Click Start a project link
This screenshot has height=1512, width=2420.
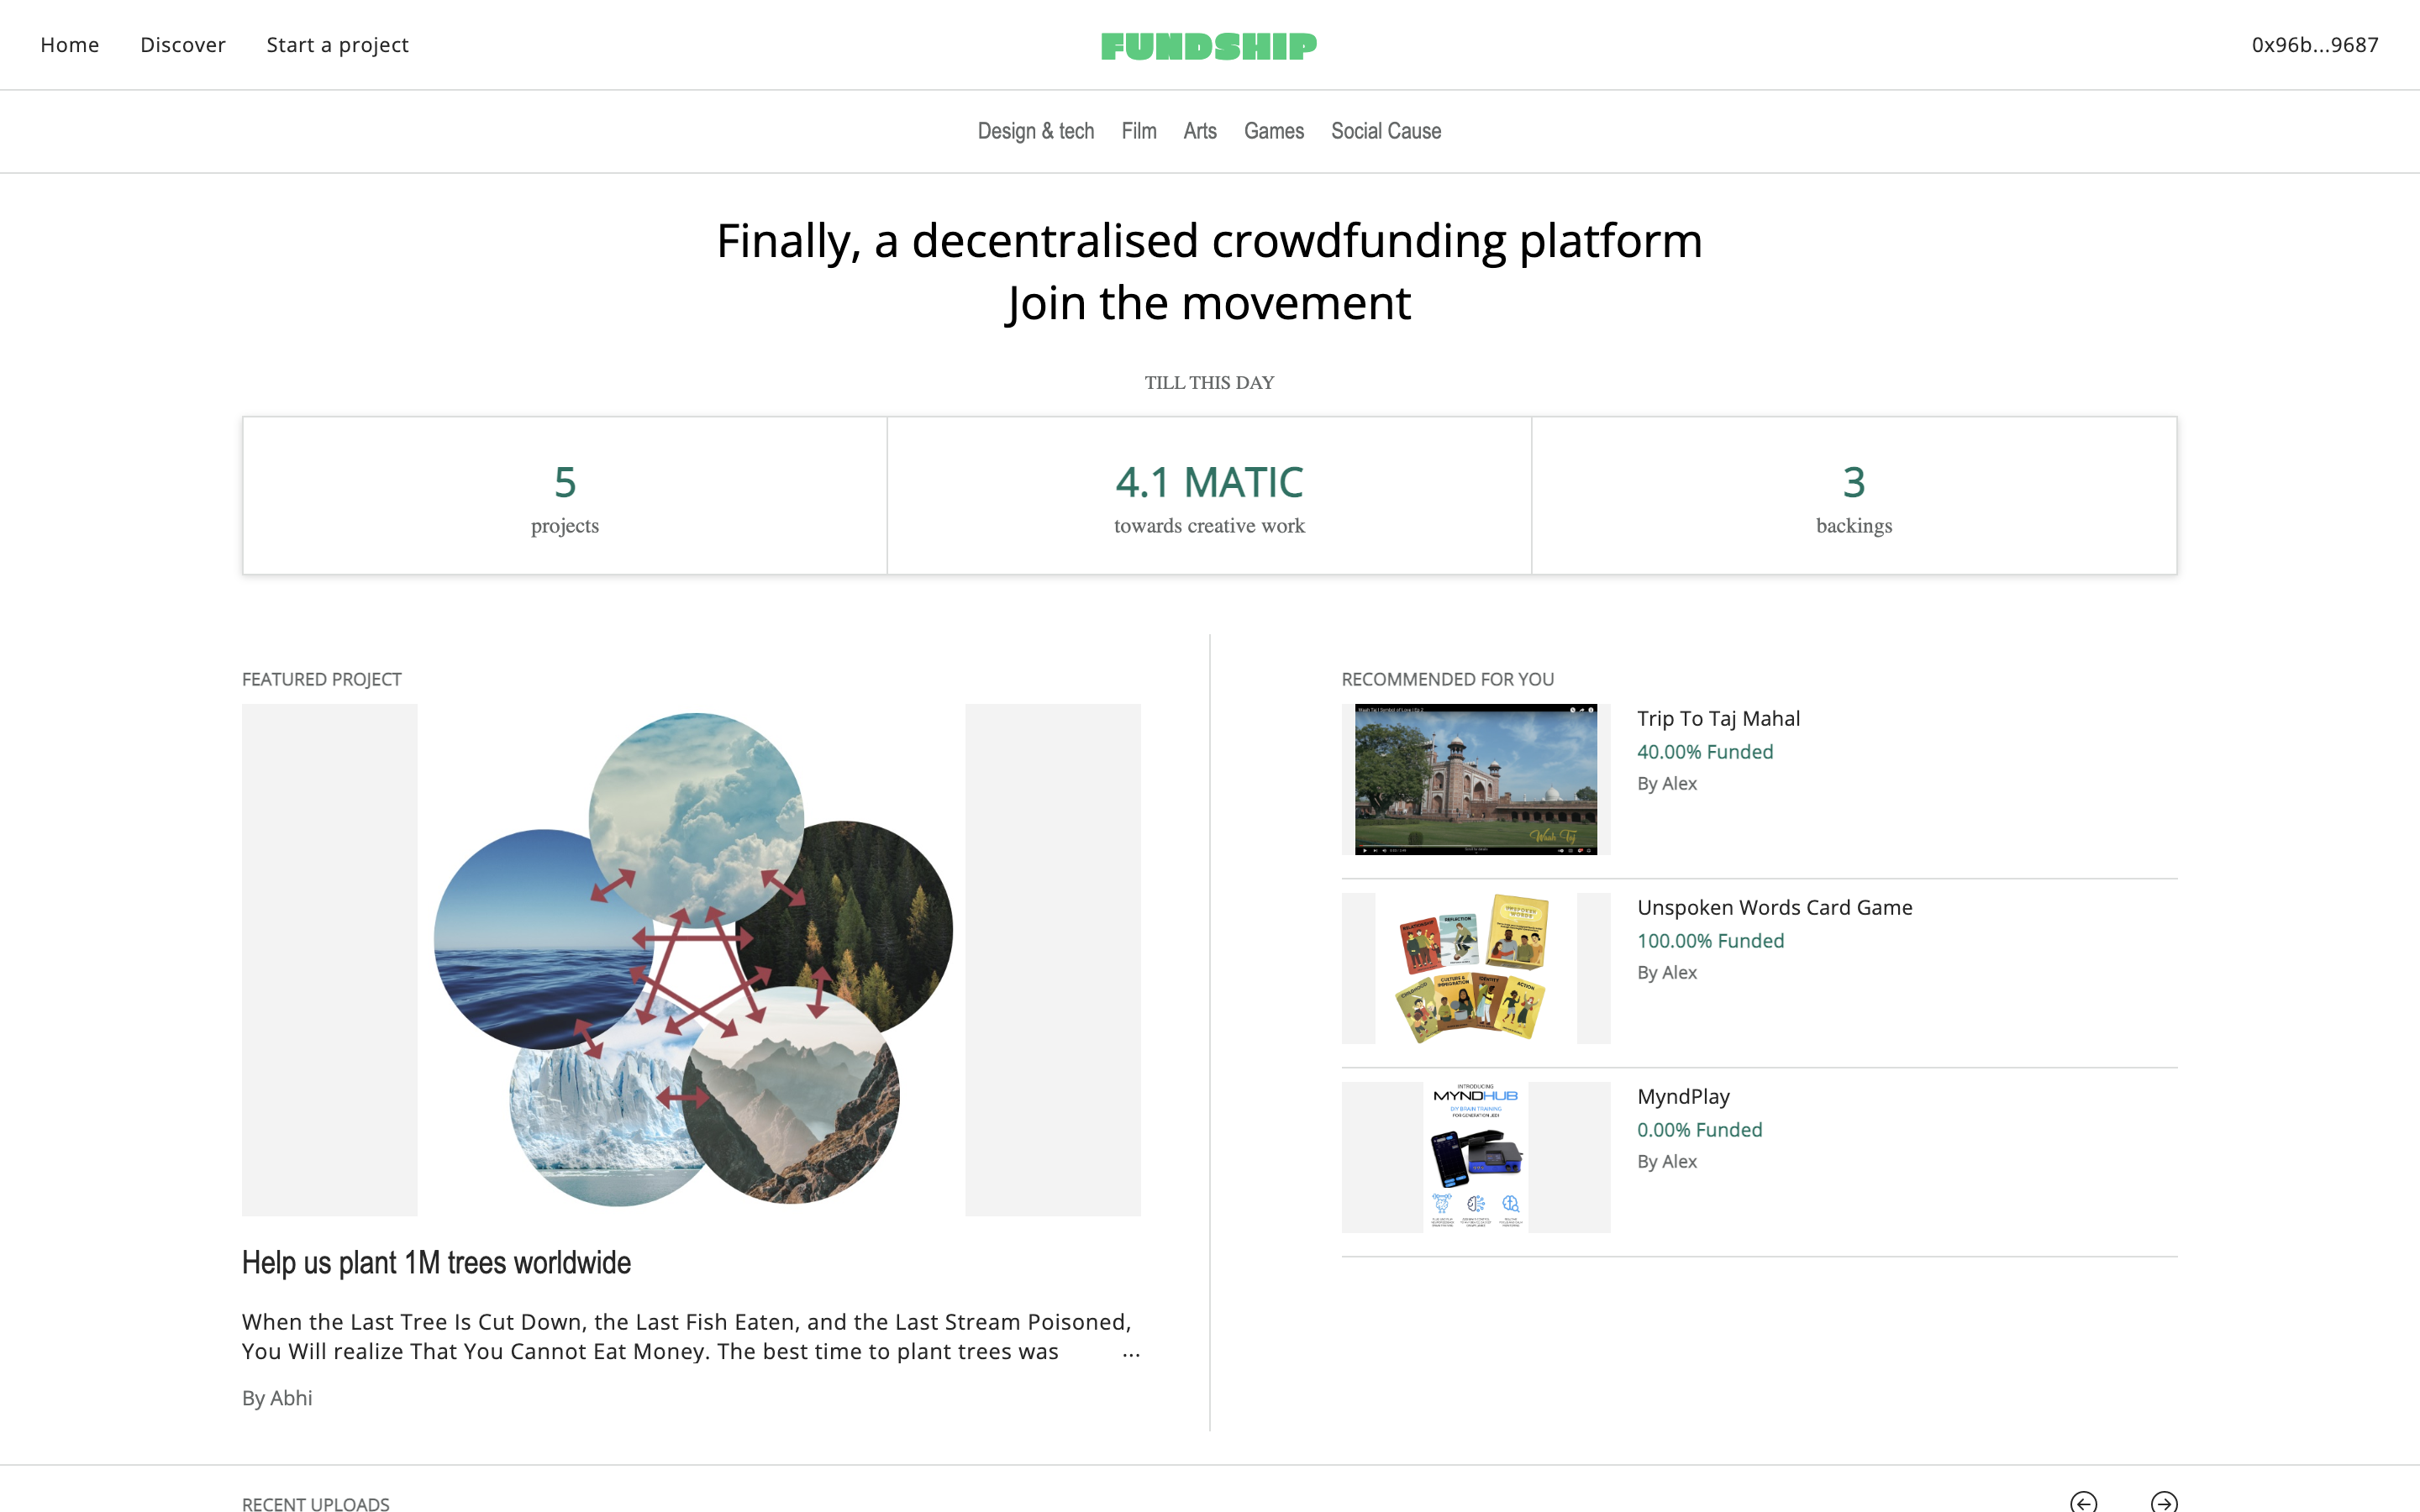point(337,45)
